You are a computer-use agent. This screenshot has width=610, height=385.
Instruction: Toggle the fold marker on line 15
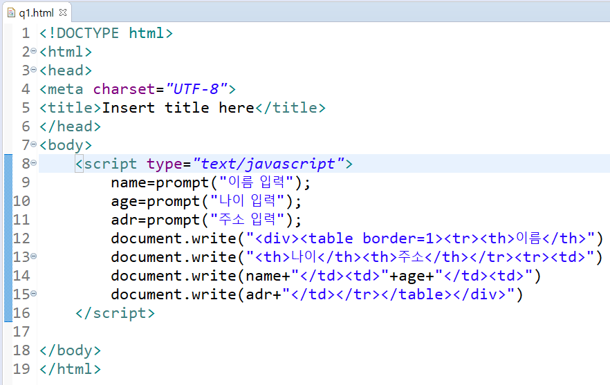tap(33, 294)
